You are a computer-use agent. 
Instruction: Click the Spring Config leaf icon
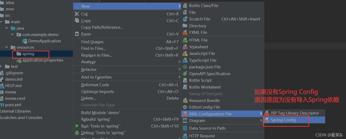267,120
